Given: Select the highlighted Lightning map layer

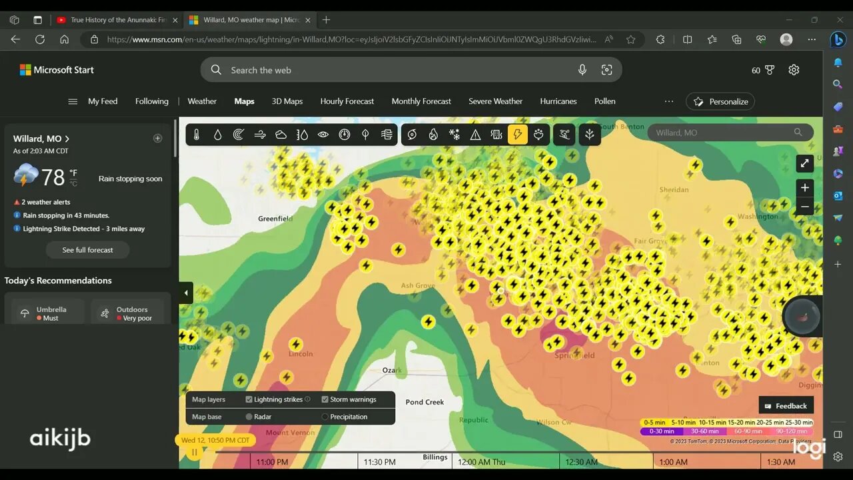Looking at the screenshot, I should pos(518,135).
